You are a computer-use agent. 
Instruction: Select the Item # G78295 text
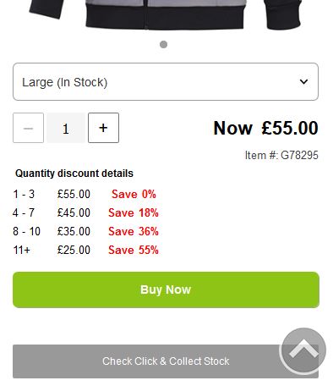[281, 155]
